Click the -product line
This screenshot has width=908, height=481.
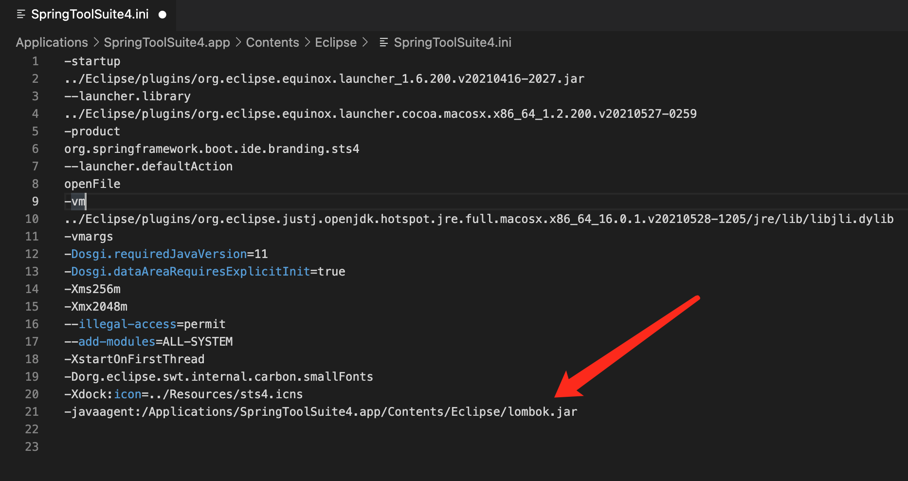tap(92, 131)
